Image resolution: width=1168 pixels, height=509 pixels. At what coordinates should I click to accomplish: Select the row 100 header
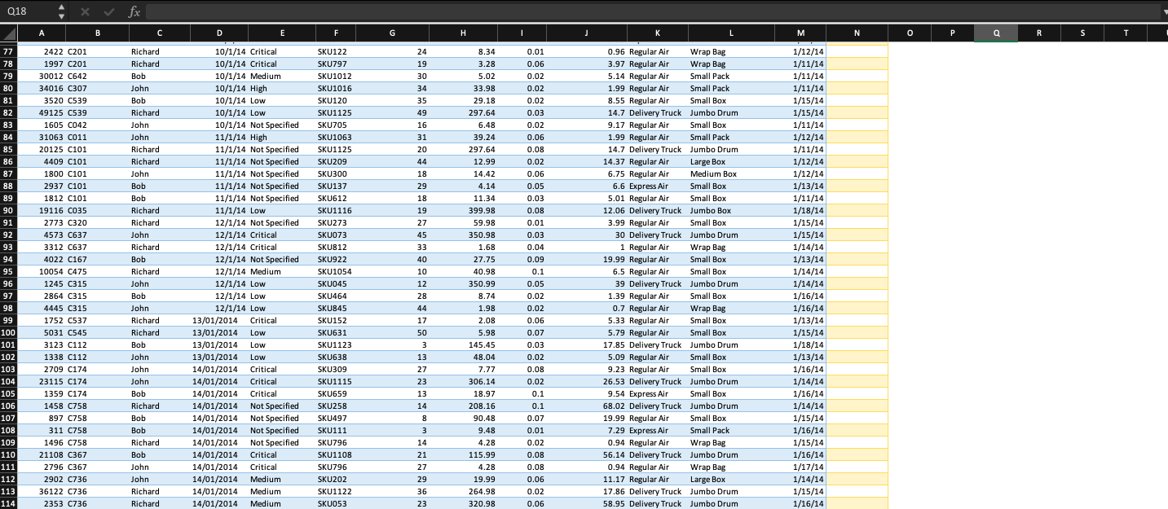(9, 332)
